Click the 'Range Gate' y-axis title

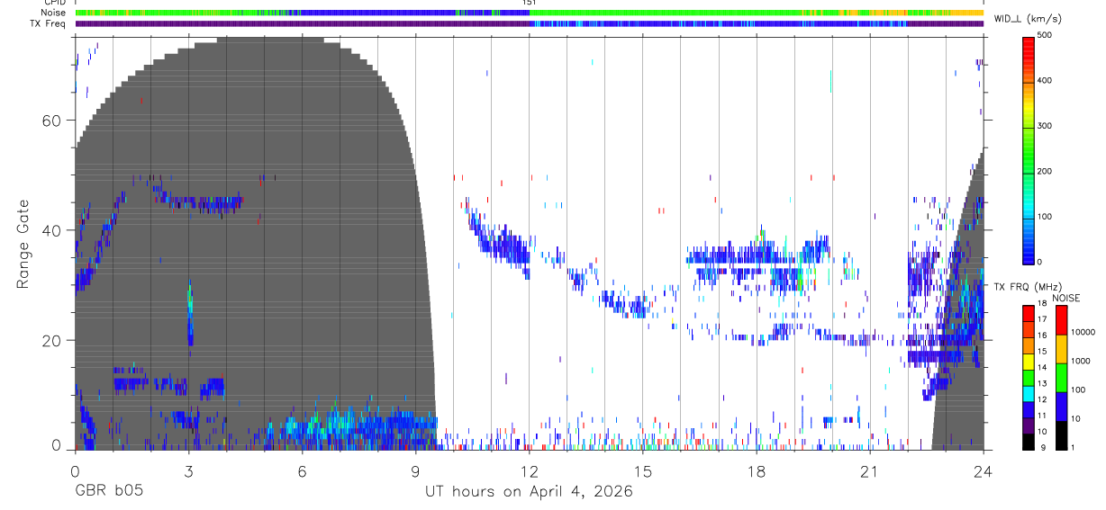point(23,245)
